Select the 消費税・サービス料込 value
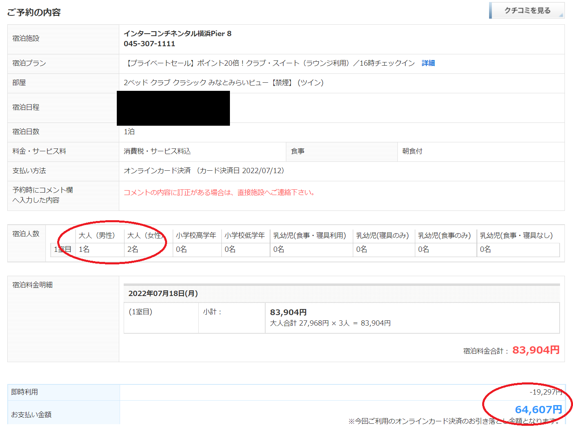The image size is (573, 427). point(157,151)
